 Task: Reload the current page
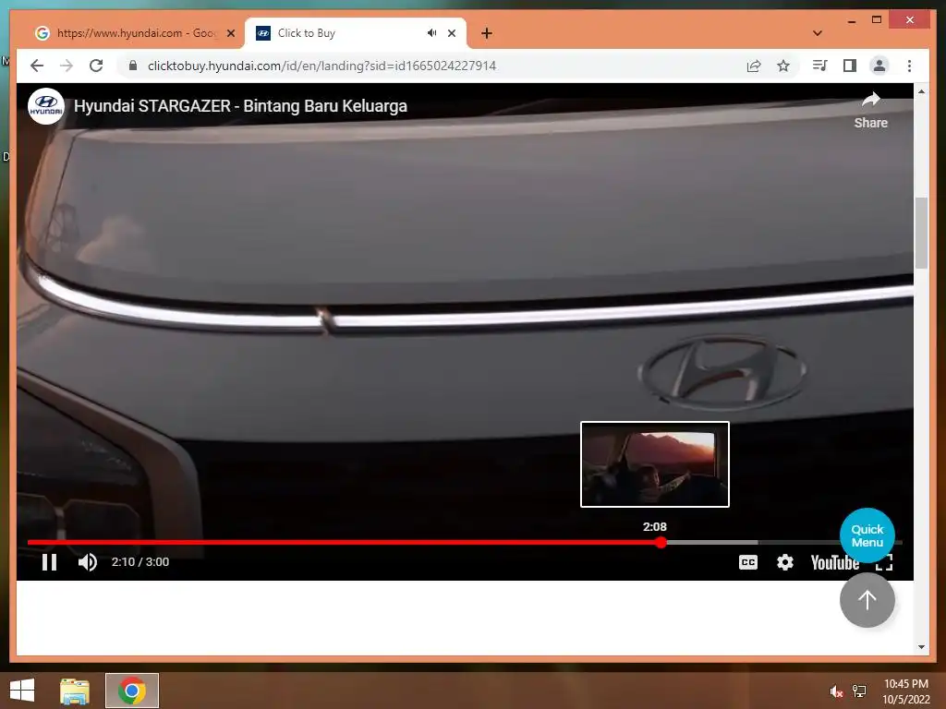pos(96,66)
